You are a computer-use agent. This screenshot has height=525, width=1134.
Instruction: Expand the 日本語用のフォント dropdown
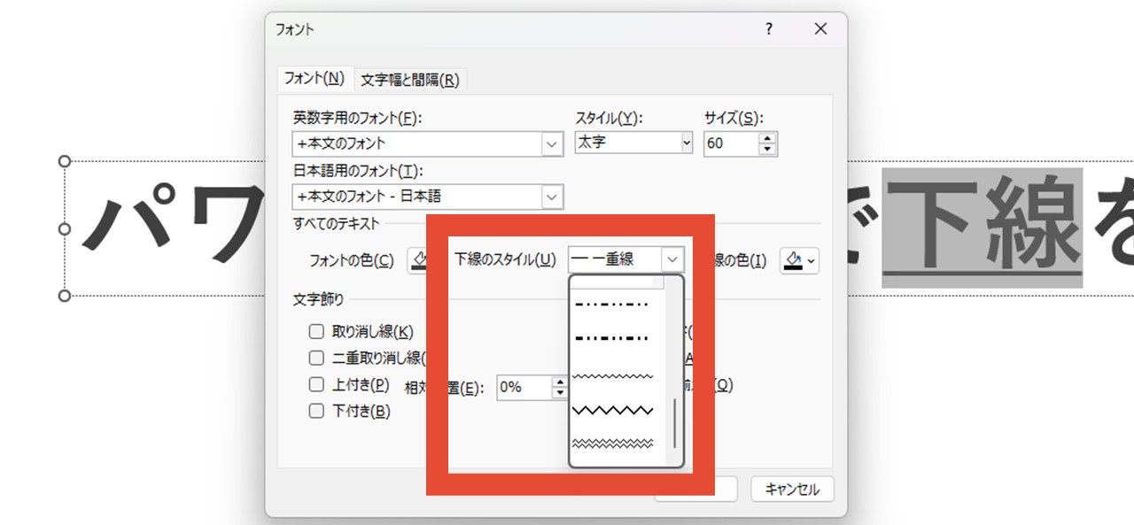[553, 197]
